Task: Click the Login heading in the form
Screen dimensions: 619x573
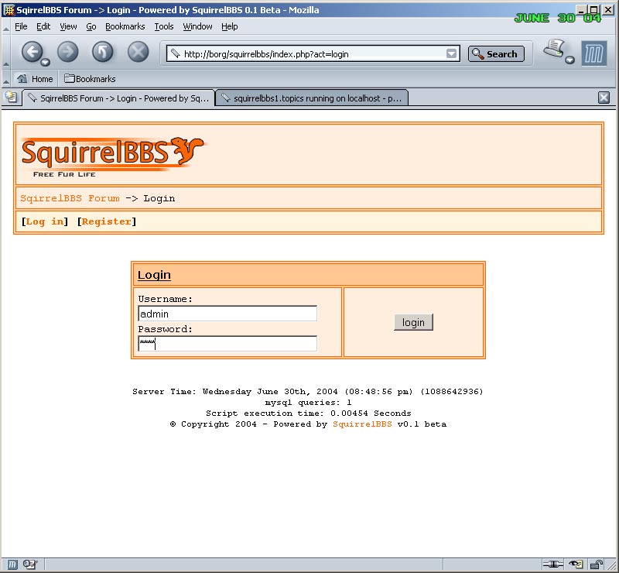Action: point(154,275)
